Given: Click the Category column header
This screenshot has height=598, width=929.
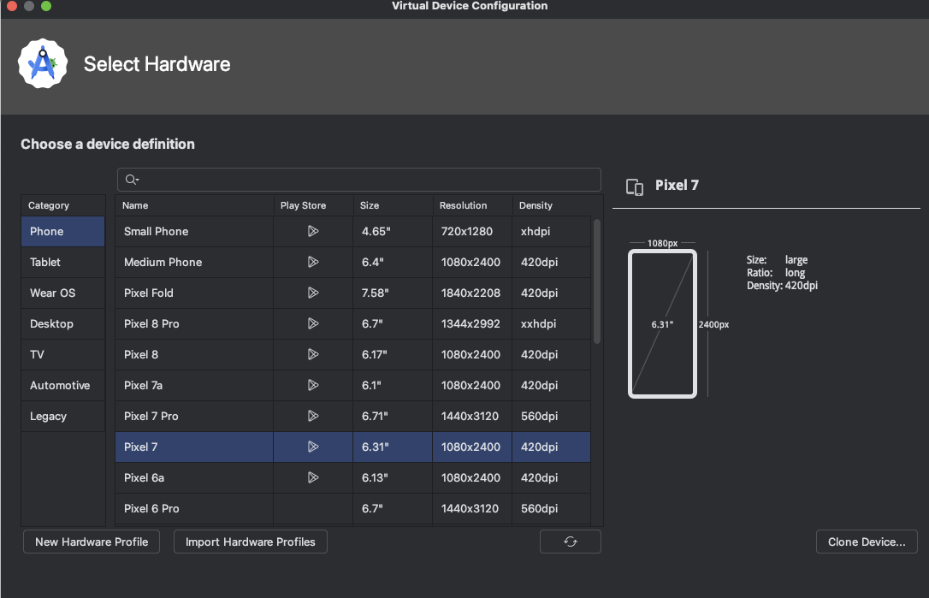Looking at the screenshot, I should click(62, 205).
